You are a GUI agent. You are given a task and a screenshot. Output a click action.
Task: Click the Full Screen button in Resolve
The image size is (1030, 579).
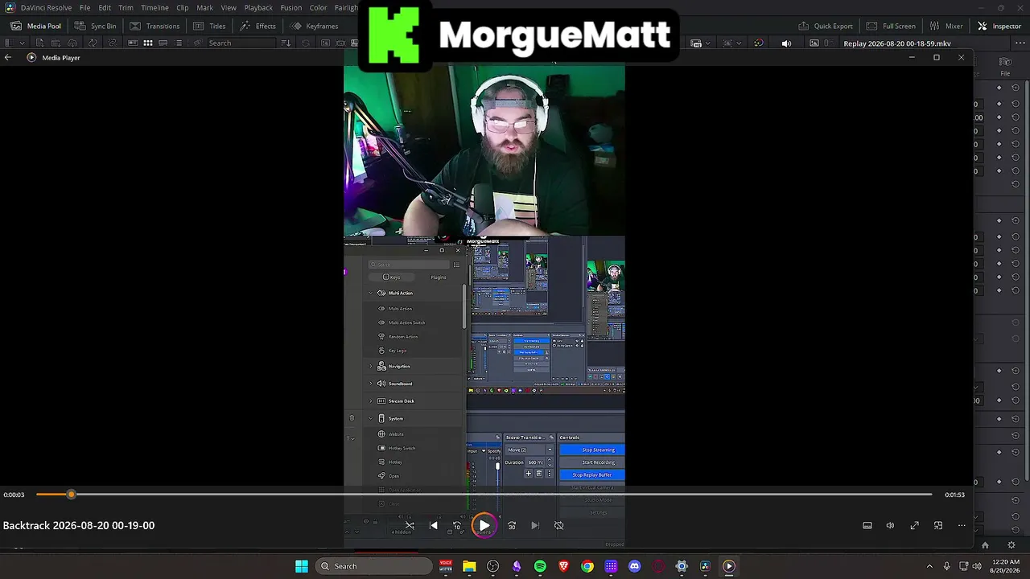click(891, 26)
